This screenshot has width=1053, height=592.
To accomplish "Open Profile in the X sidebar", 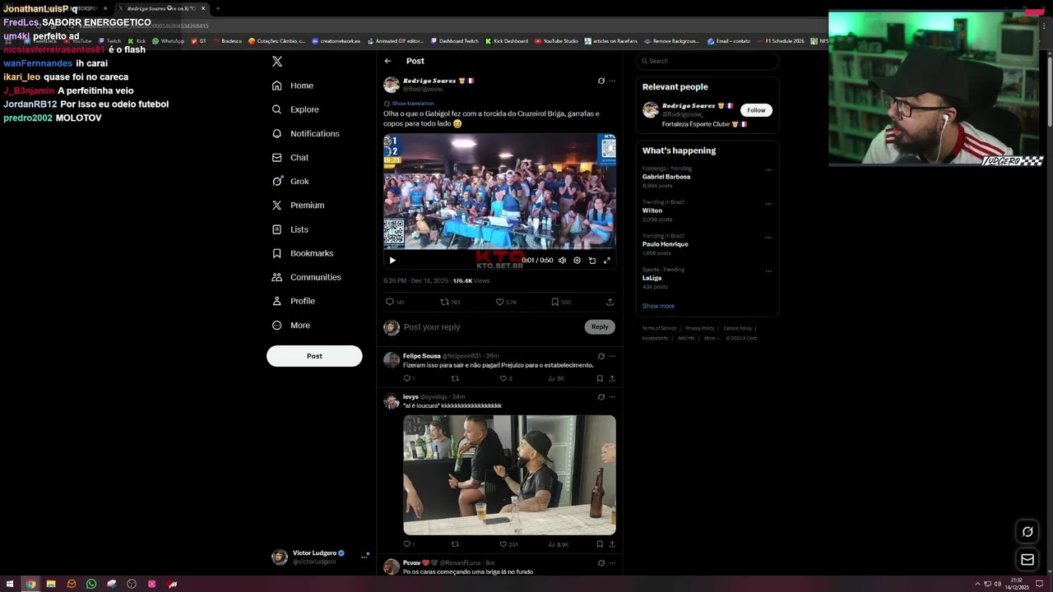I will [x=294, y=301].
